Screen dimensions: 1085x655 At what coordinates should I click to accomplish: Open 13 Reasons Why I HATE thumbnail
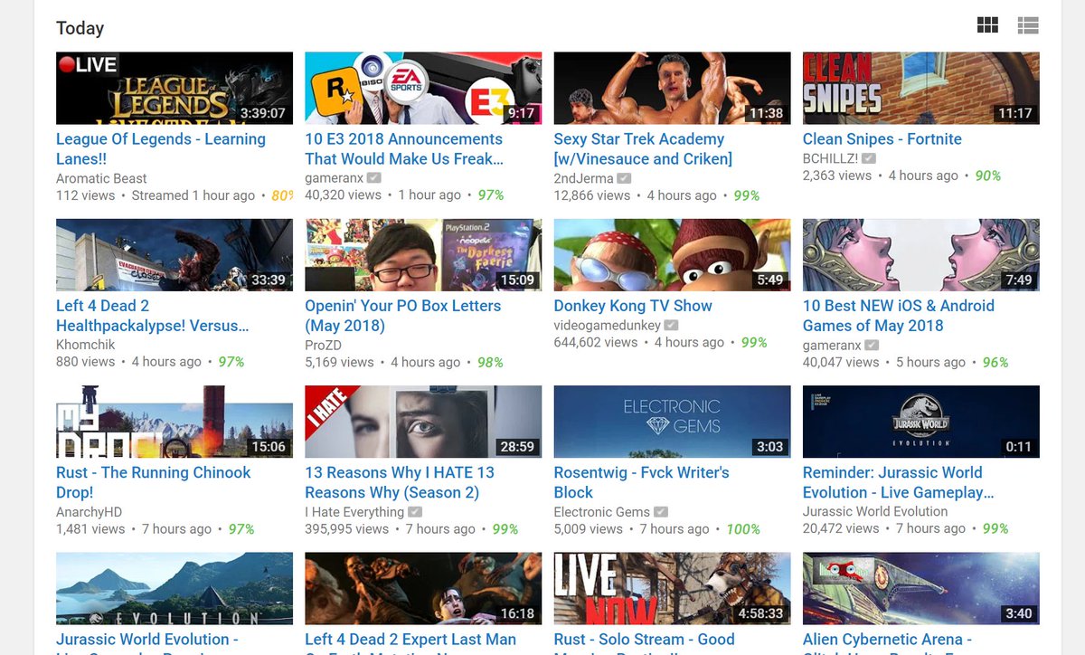click(x=423, y=422)
